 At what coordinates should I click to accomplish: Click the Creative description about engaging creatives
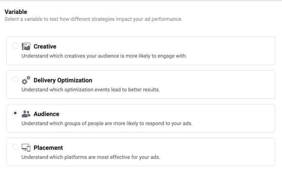(104, 56)
